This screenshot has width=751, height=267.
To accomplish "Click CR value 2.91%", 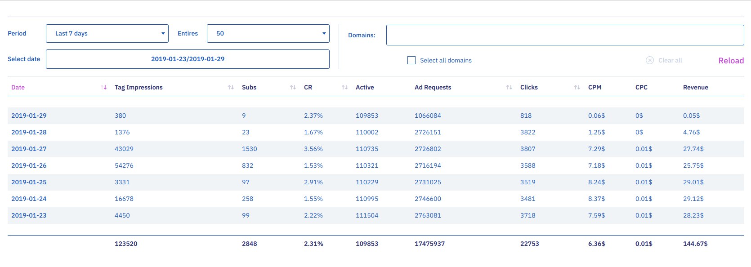I will pyautogui.click(x=313, y=182).
